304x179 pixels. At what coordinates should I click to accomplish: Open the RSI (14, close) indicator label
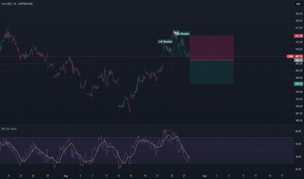(x=8, y=129)
